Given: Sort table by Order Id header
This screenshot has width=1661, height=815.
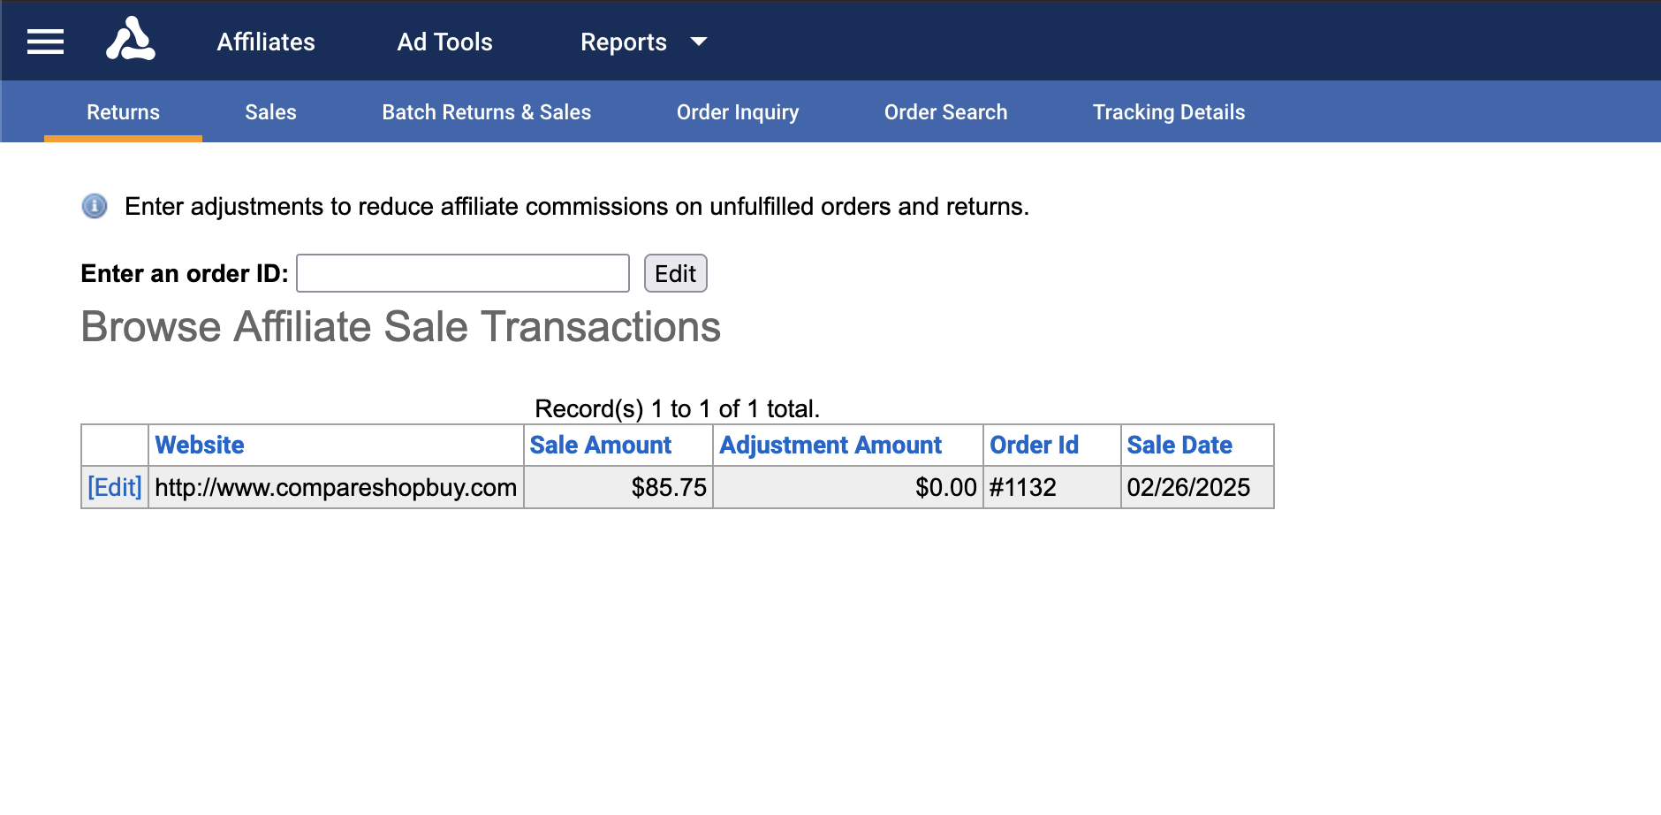Looking at the screenshot, I should point(1034,445).
